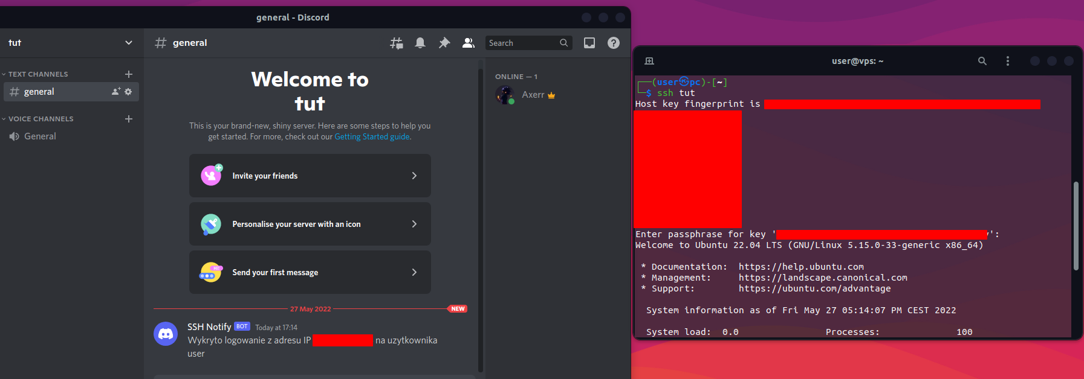
Task: Expand the tut server dropdown menu
Action: point(128,43)
